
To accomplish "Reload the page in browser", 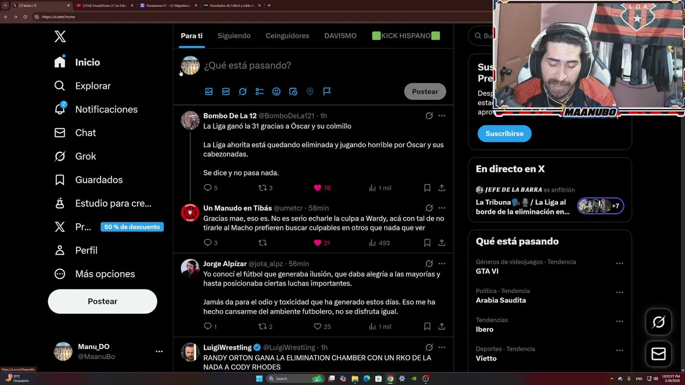I will pyautogui.click(x=25, y=17).
